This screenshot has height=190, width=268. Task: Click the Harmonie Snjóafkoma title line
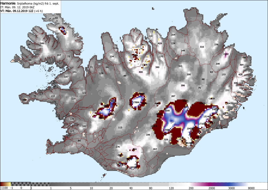tap(30, 3)
